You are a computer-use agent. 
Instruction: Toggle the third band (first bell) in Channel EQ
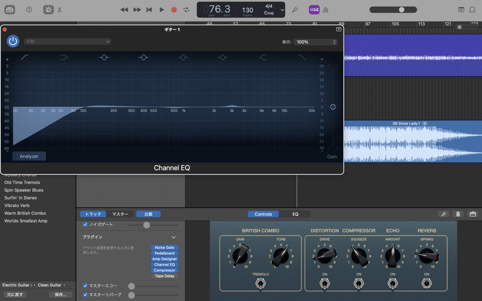click(x=104, y=57)
